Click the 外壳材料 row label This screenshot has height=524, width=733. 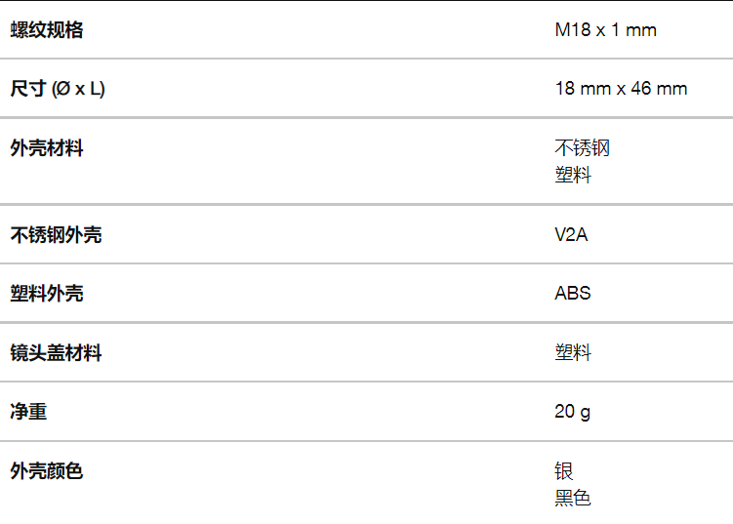click(46, 148)
